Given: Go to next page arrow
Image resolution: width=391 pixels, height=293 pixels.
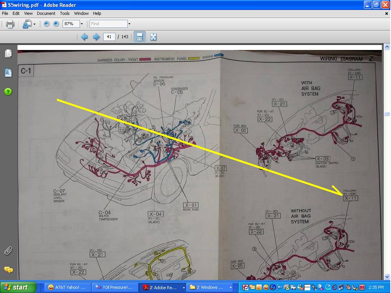Looking at the screenshot, I should tap(96, 37).
